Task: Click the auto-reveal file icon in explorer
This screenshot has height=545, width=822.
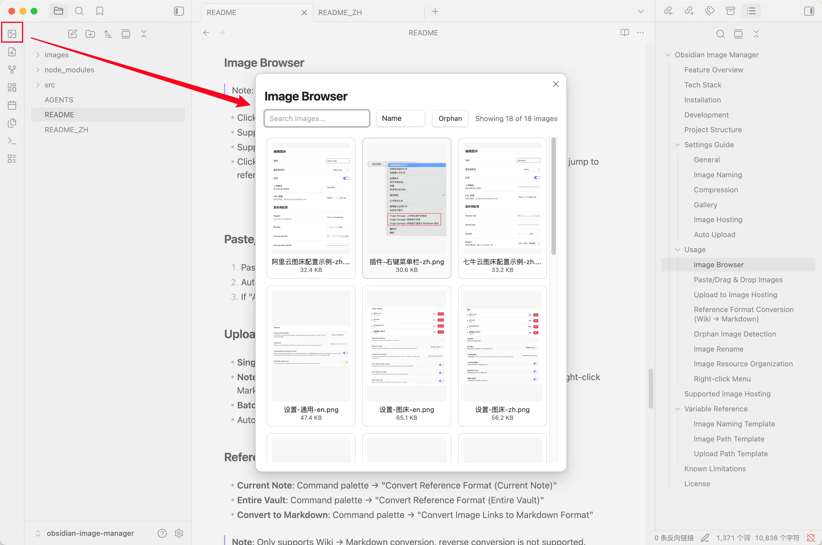Action: click(x=126, y=34)
